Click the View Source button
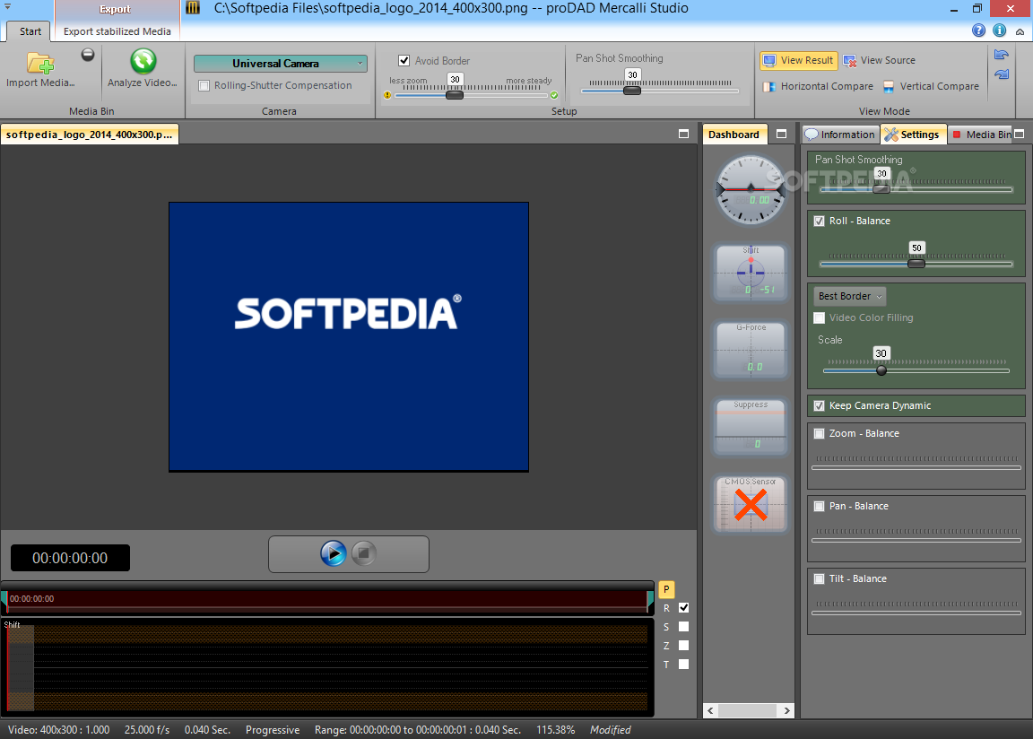This screenshot has width=1033, height=739. [x=880, y=61]
